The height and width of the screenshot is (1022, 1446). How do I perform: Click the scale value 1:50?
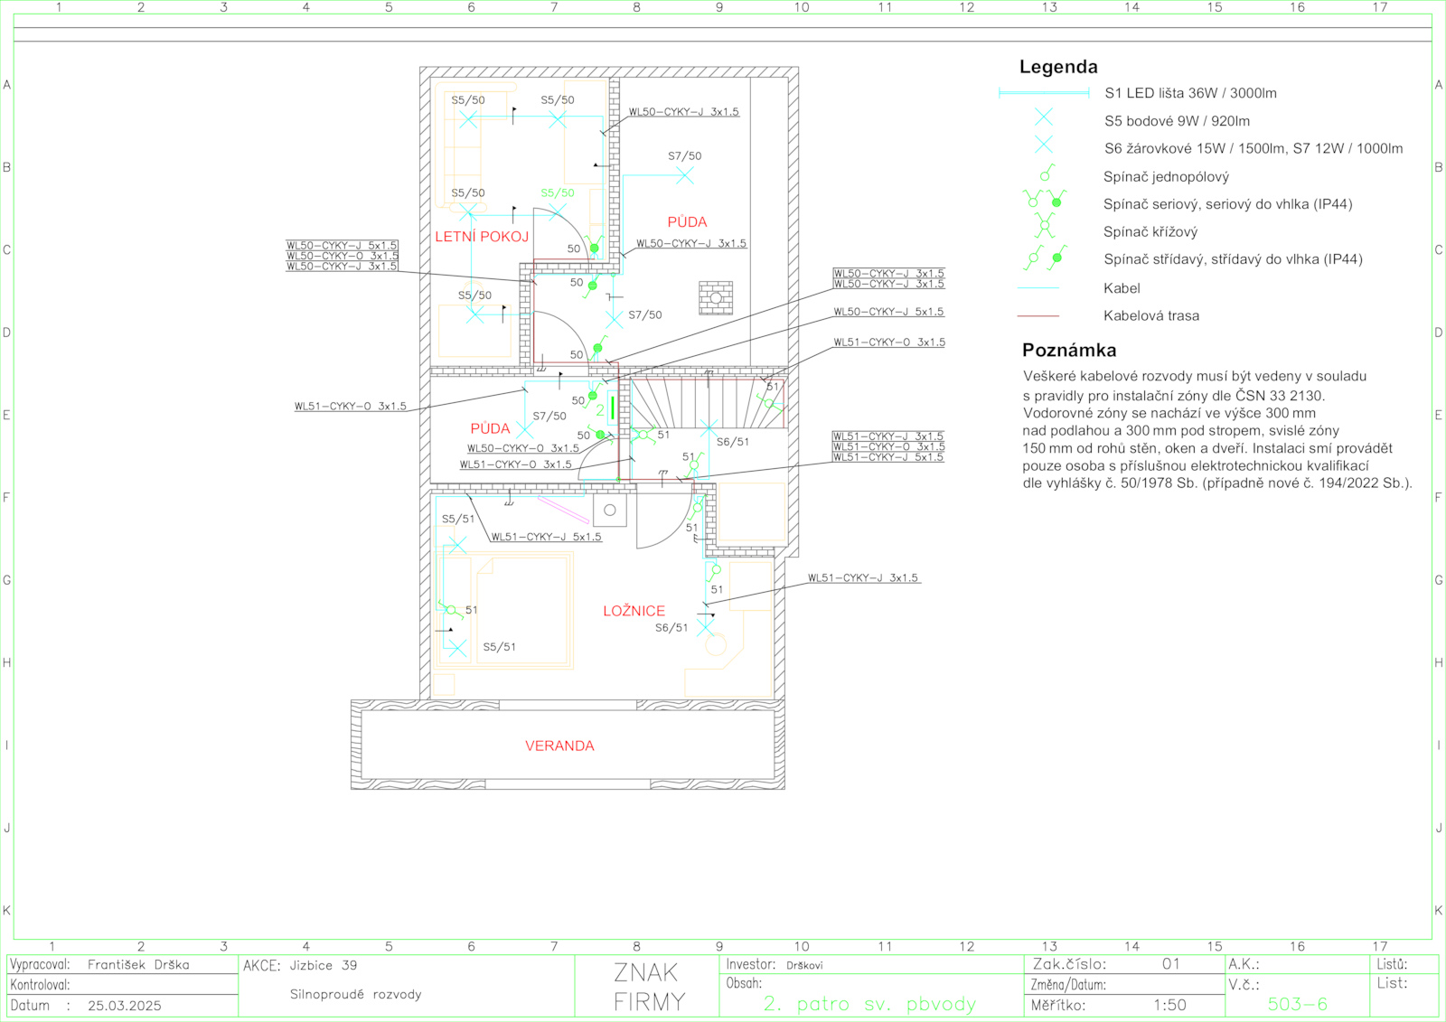click(1169, 1005)
